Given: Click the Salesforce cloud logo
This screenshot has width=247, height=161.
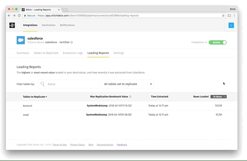Looking at the screenshot, I should click(20, 40).
